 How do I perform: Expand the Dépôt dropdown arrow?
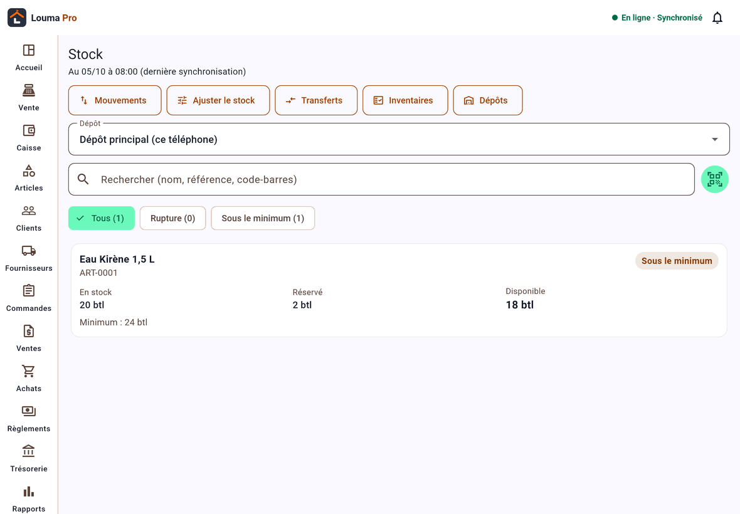(x=714, y=140)
